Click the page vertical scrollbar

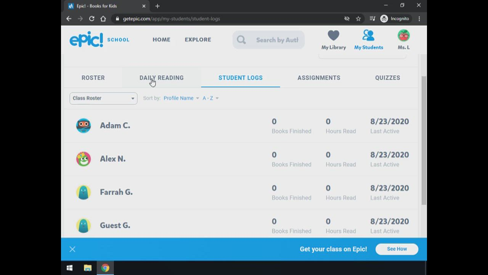pyautogui.click(x=424, y=141)
